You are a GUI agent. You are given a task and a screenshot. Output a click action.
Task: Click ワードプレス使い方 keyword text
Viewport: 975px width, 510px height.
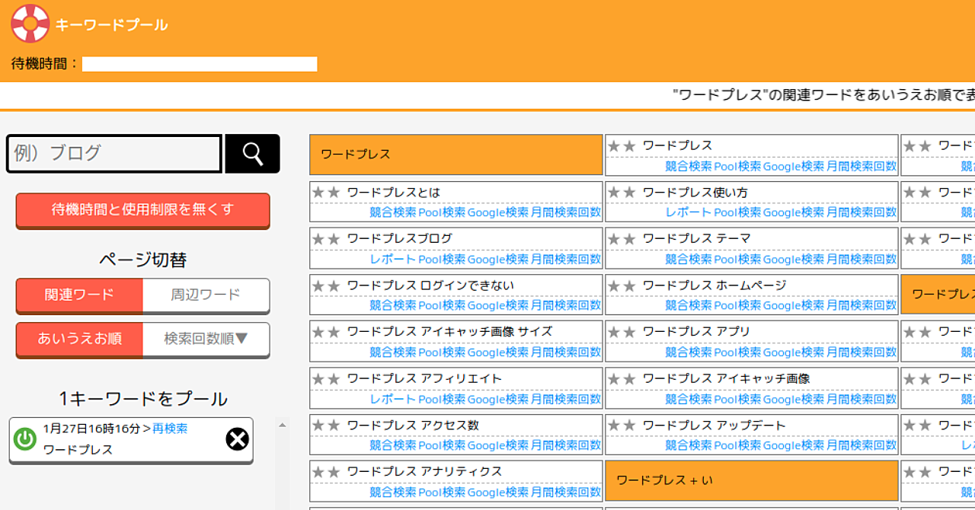[695, 193]
